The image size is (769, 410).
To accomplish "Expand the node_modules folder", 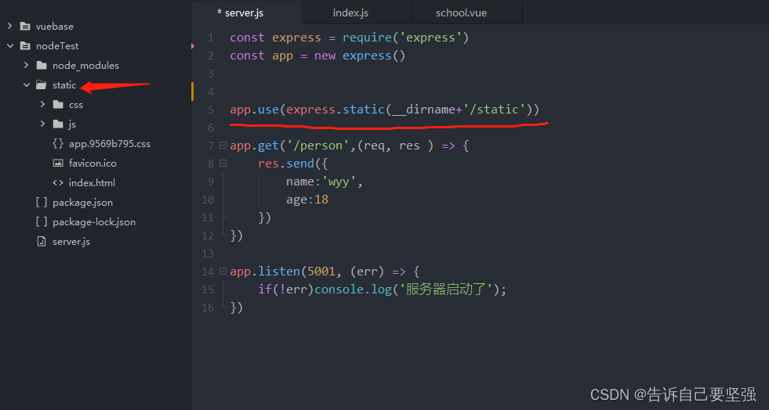I will point(27,65).
